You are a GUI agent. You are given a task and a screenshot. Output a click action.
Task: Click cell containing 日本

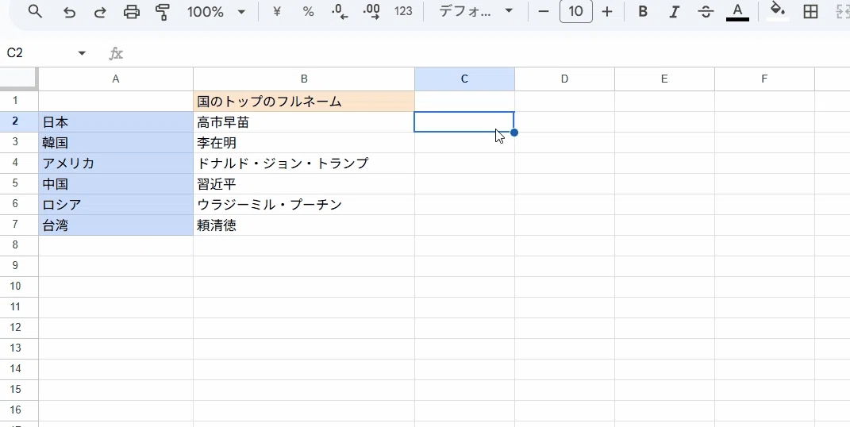115,122
